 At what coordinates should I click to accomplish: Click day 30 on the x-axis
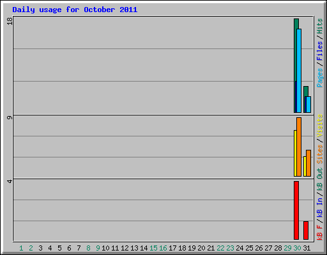[x=297, y=248]
